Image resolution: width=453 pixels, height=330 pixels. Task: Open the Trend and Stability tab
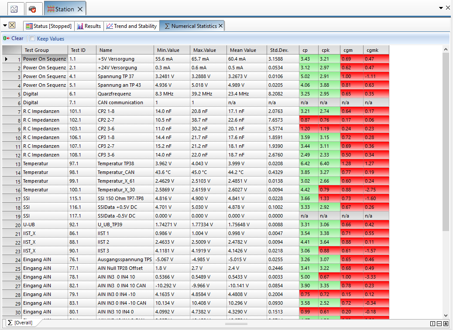132,26
